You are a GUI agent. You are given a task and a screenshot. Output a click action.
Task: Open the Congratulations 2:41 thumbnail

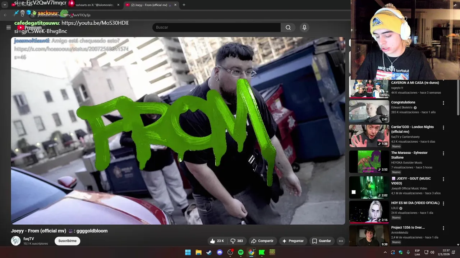pos(369,111)
